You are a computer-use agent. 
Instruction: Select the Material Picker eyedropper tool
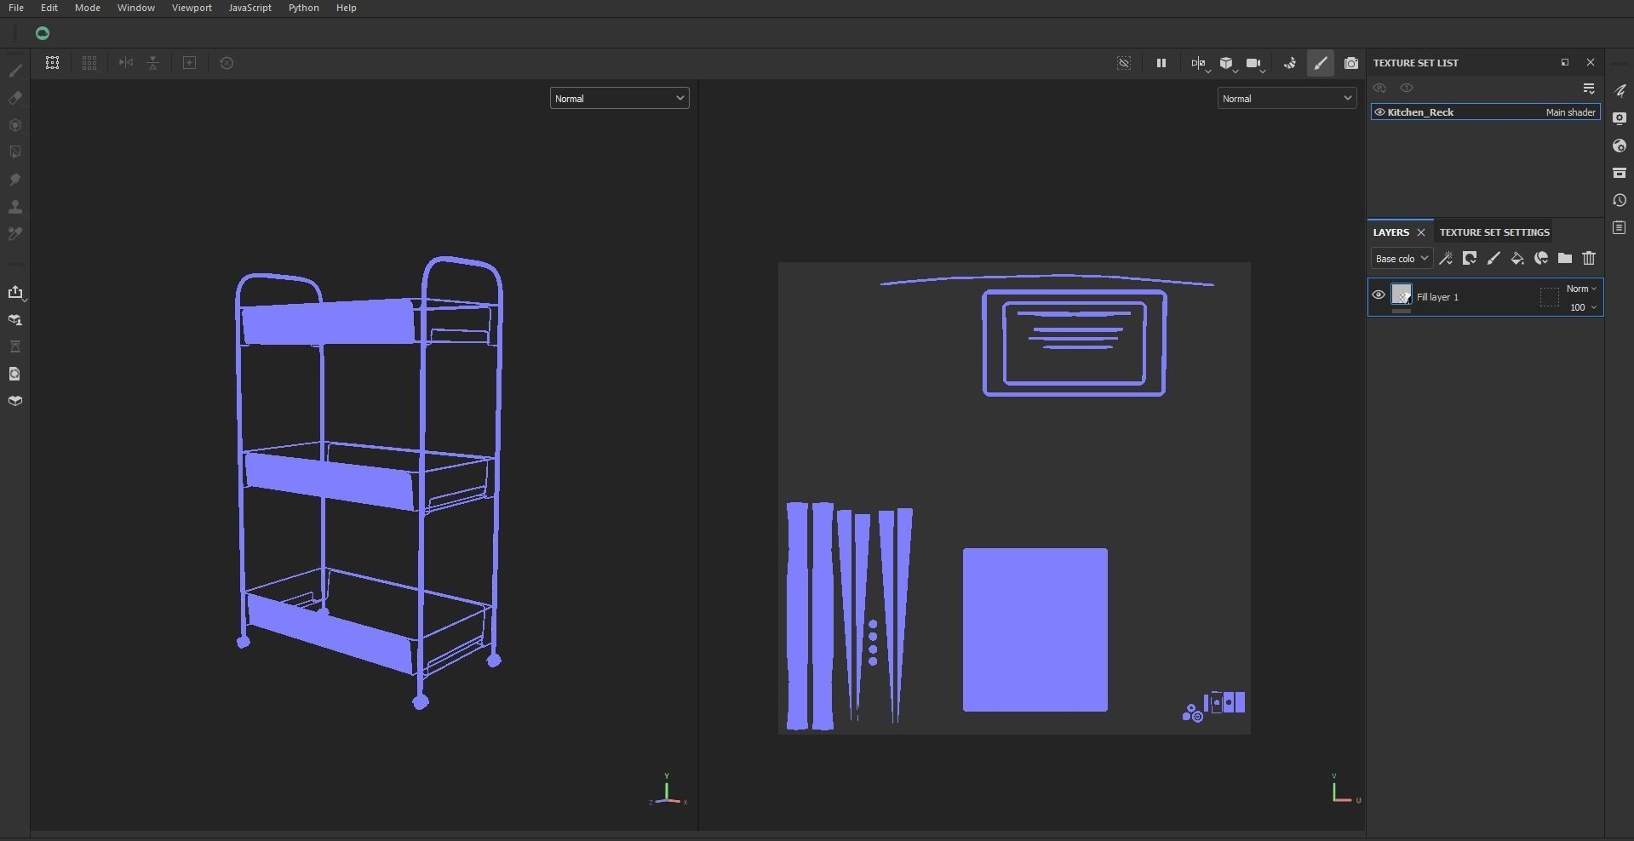point(14,234)
